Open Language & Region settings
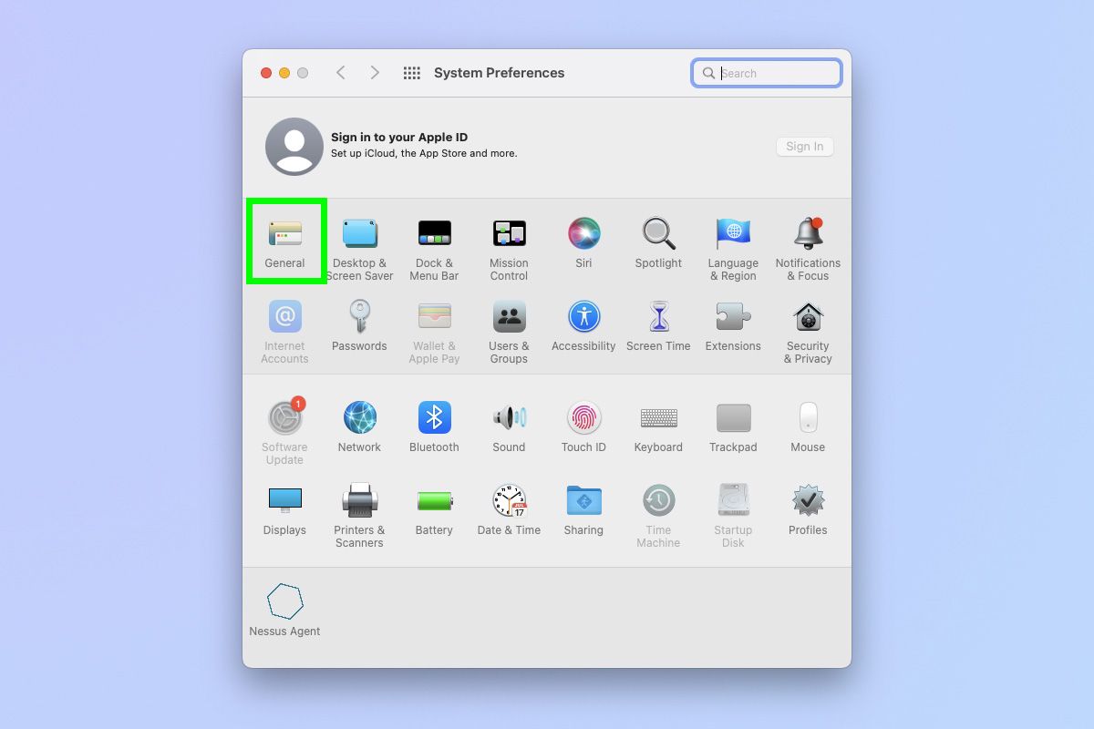The width and height of the screenshot is (1094, 729). [x=733, y=235]
